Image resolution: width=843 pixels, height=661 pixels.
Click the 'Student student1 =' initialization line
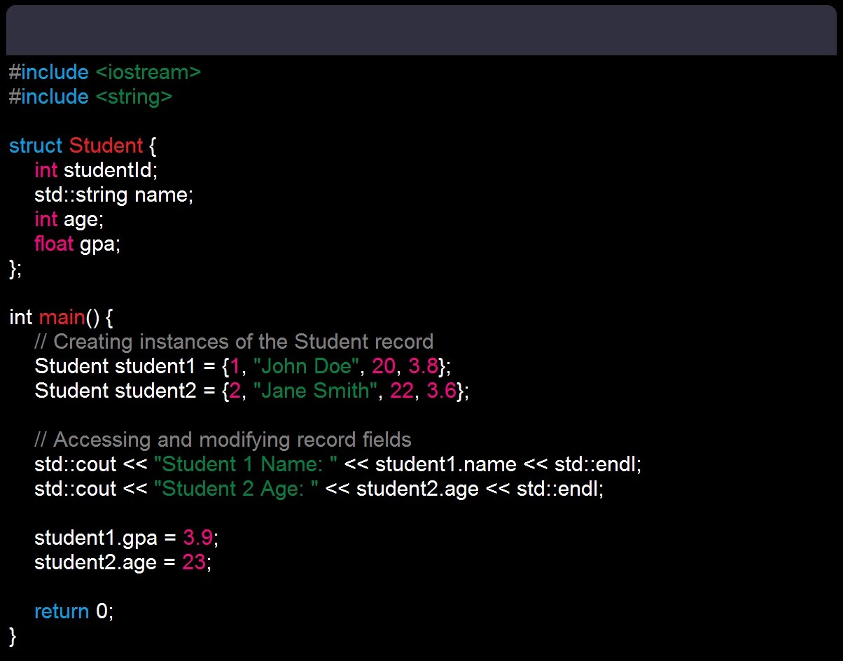click(x=243, y=366)
